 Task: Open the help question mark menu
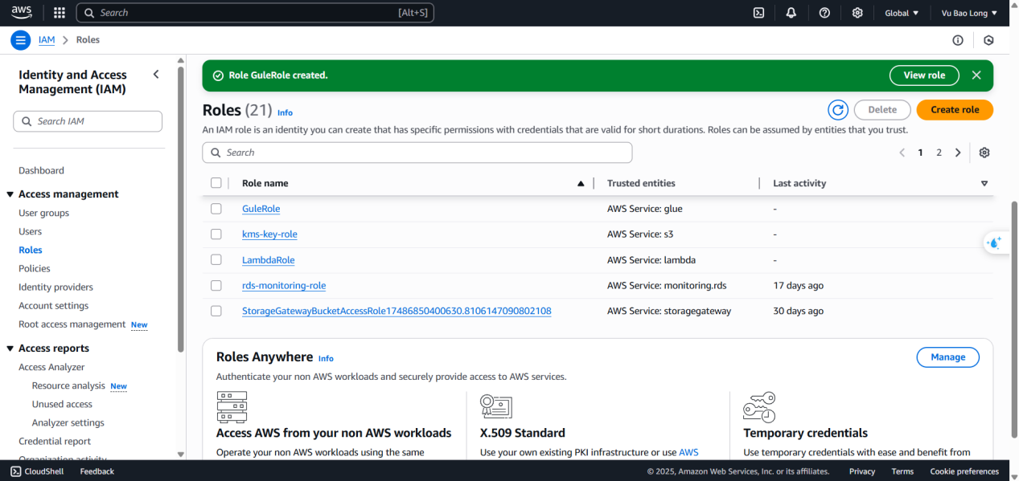point(824,13)
